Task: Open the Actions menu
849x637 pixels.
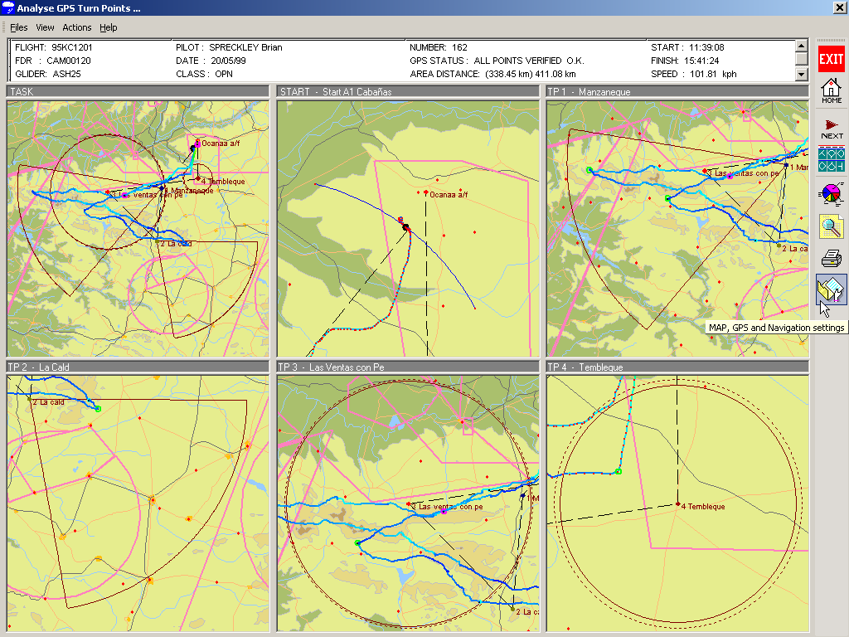Action: tap(77, 27)
